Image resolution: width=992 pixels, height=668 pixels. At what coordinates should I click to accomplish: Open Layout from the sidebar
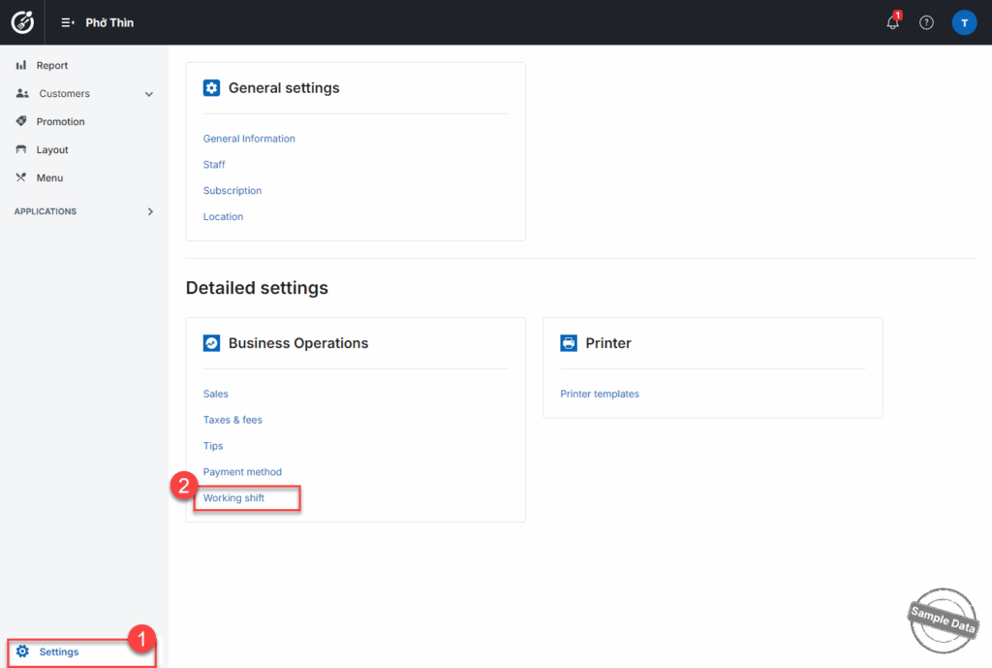tap(52, 150)
